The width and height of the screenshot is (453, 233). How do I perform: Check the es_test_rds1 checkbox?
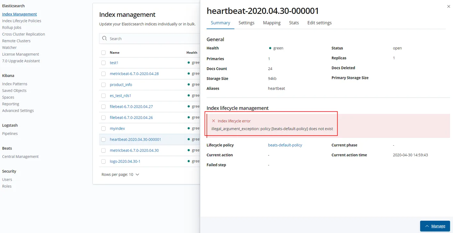(104, 96)
